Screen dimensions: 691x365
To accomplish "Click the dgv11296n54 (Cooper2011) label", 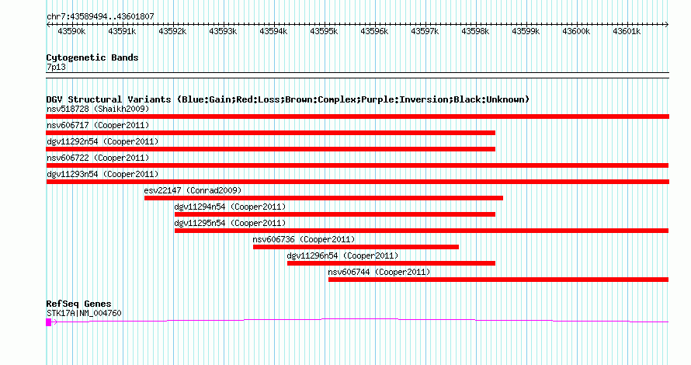I will (343, 255).
